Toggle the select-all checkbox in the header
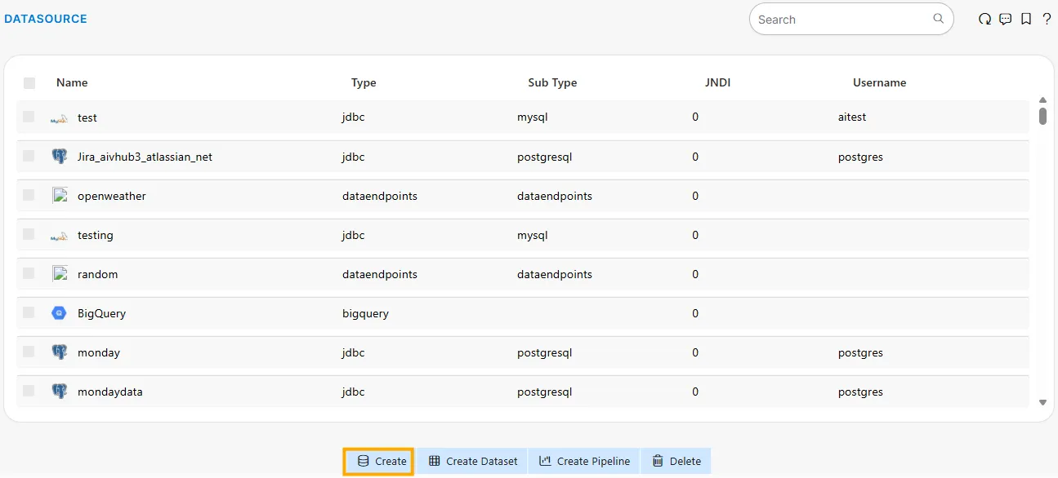 [x=29, y=82]
